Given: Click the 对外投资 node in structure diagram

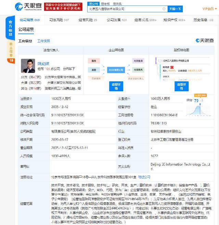Looking at the screenshot, I should tap(138, 61).
